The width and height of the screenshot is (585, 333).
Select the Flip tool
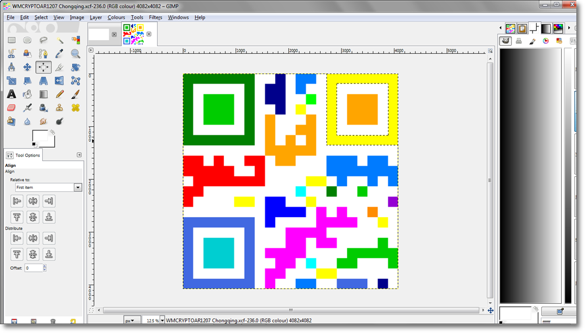click(x=60, y=81)
